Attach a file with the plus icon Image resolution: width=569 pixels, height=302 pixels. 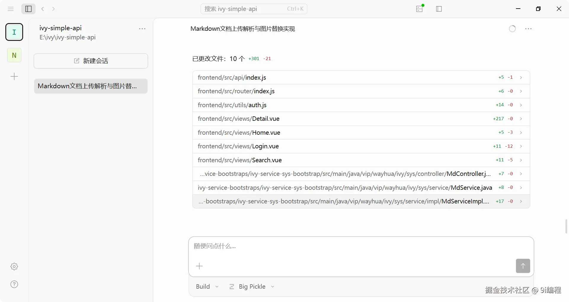click(x=199, y=266)
